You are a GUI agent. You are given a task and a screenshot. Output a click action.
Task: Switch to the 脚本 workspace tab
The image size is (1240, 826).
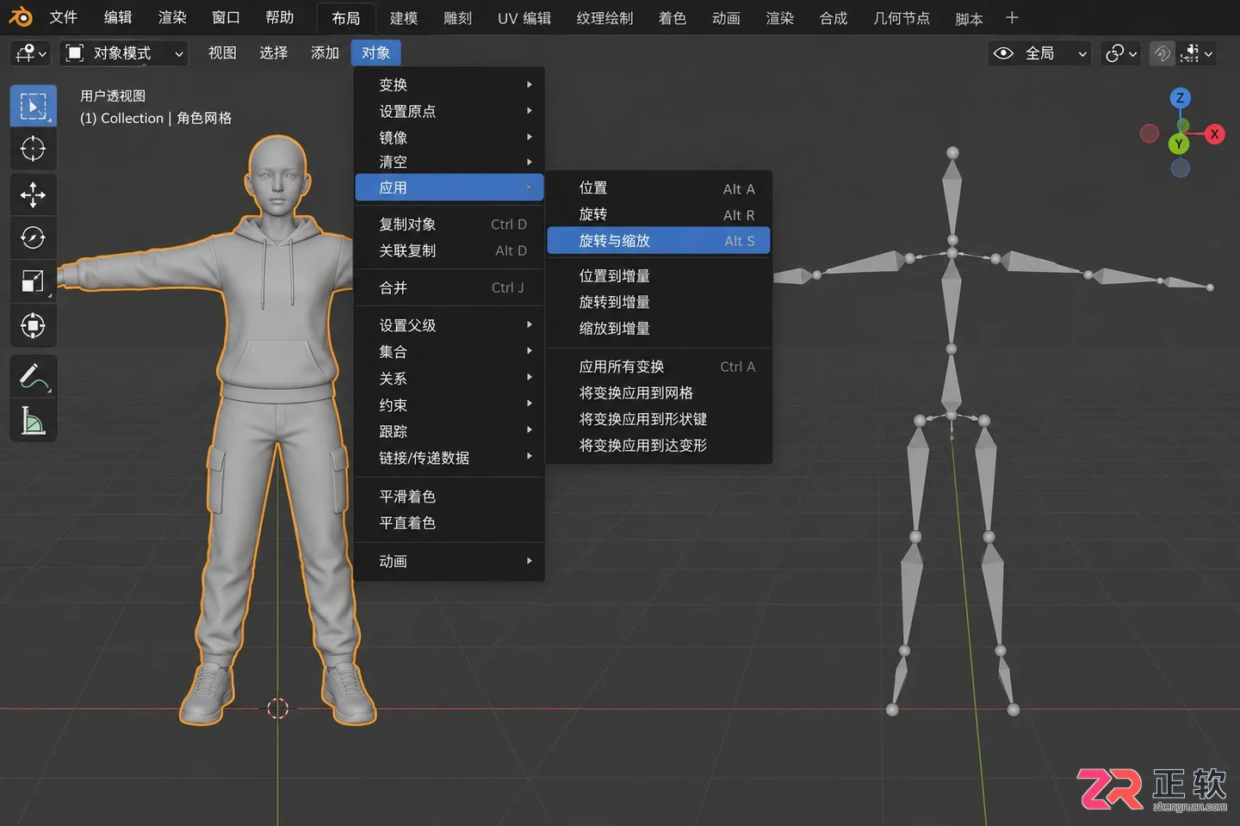pyautogui.click(x=969, y=18)
